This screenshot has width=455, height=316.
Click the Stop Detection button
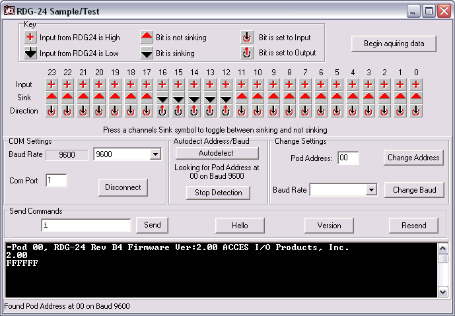[x=218, y=193]
